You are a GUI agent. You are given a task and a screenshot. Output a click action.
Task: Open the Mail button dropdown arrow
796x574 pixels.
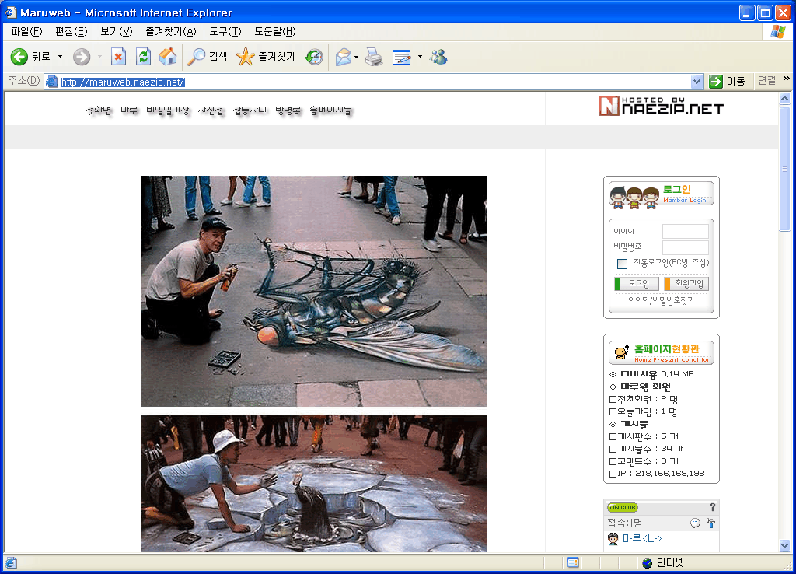tap(357, 57)
